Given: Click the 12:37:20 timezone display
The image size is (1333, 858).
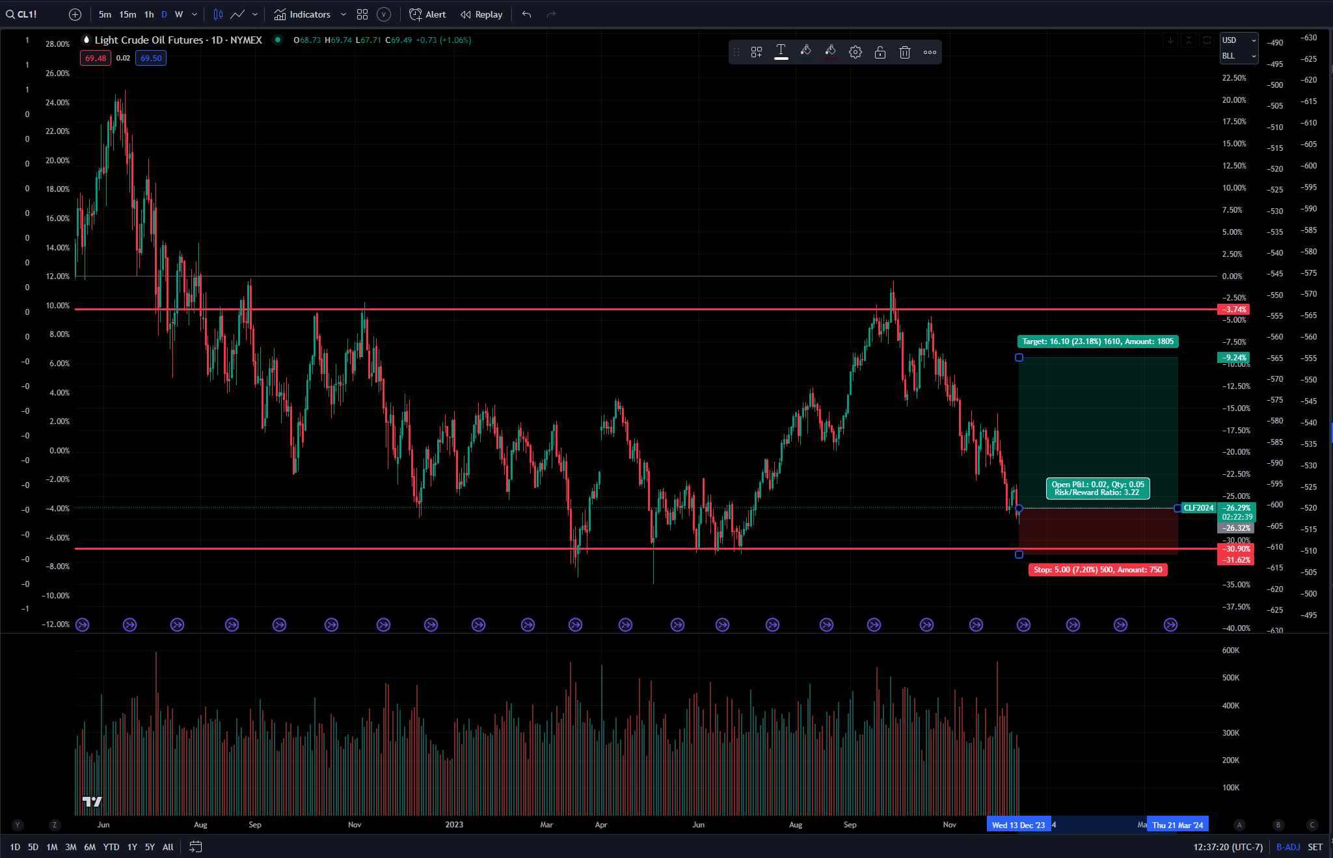Looking at the screenshot, I should pyautogui.click(x=1227, y=847).
